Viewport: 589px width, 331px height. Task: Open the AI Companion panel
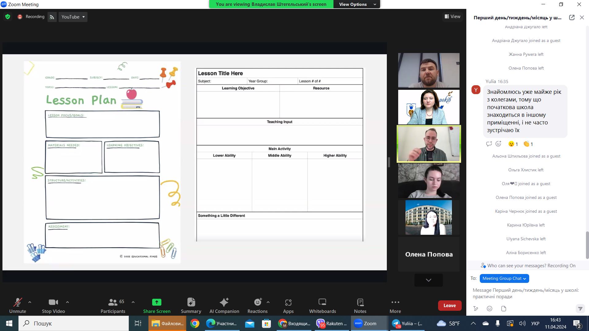click(x=224, y=306)
